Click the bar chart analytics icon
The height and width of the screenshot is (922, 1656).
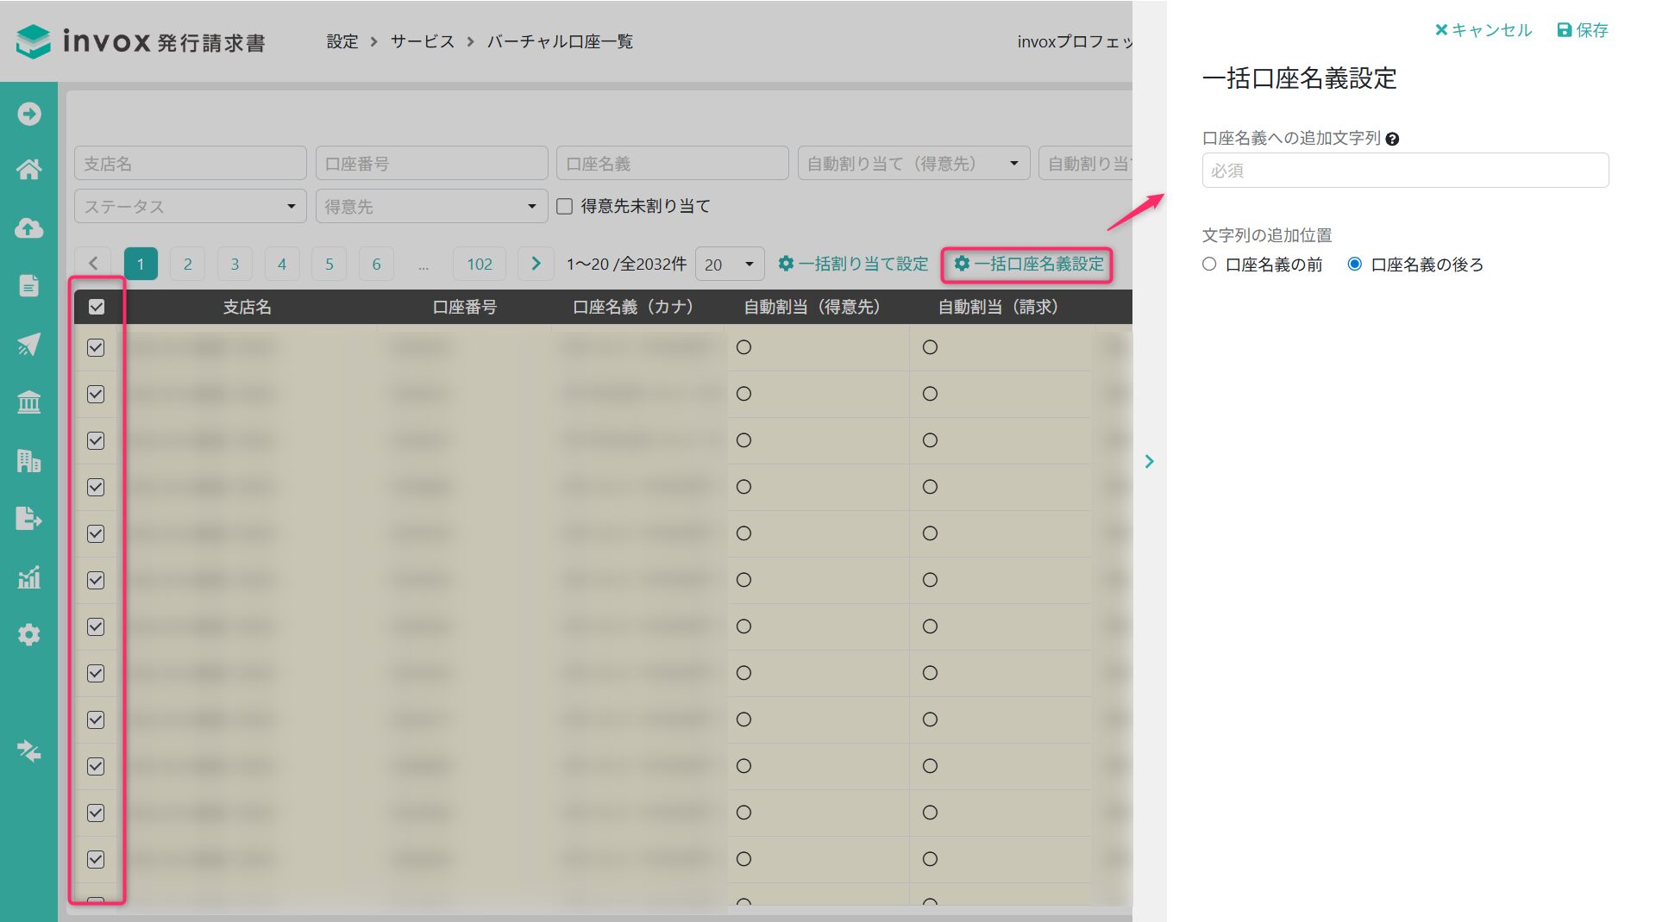click(28, 576)
